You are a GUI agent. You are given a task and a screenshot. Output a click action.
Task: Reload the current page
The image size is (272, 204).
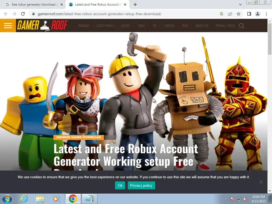[x=23, y=14]
